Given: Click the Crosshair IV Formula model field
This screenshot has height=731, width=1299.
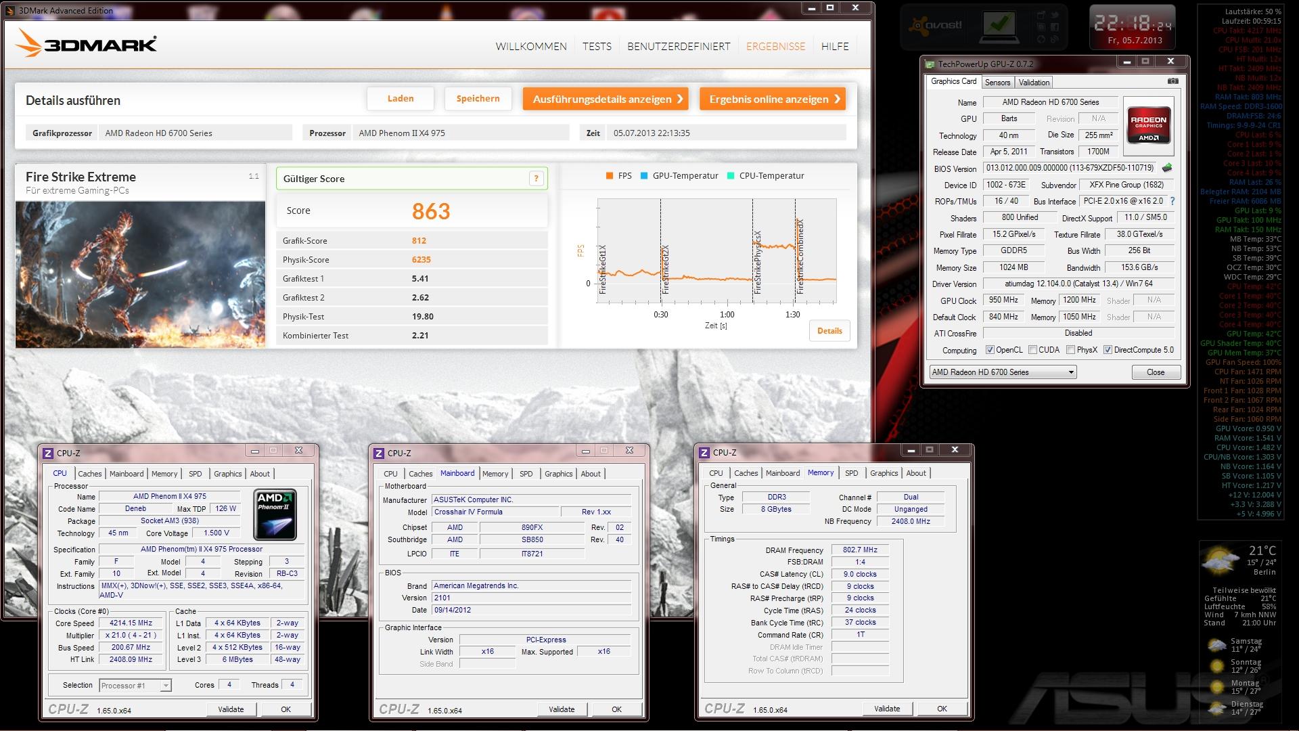Looking at the screenshot, I should click(495, 512).
